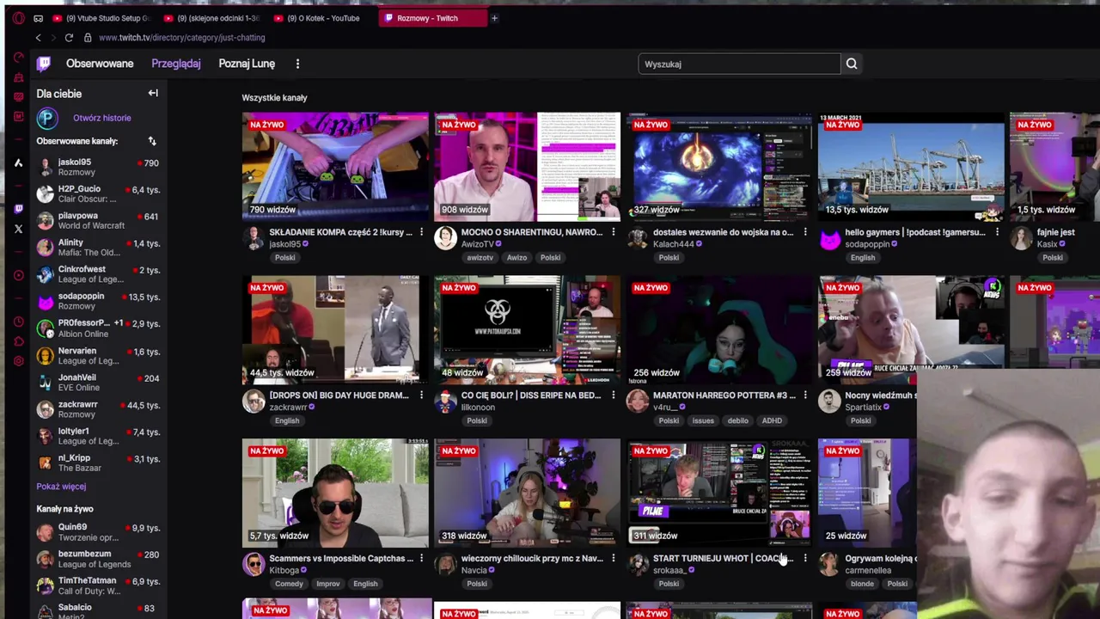
Task: Click the padlock site info icon
Action: click(88, 38)
